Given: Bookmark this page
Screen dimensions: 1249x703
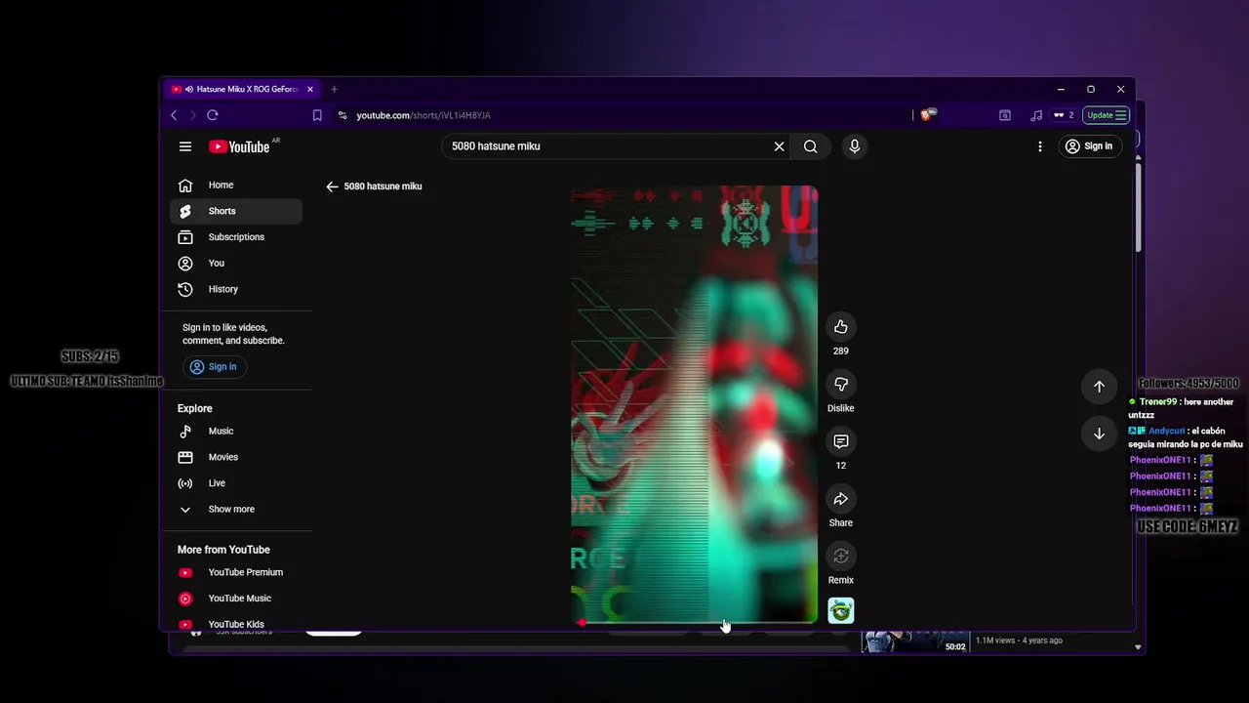Looking at the screenshot, I should [x=317, y=115].
